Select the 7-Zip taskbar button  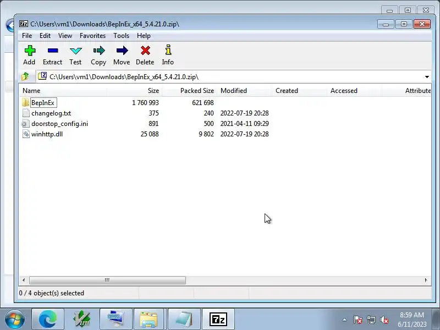[x=218, y=319]
